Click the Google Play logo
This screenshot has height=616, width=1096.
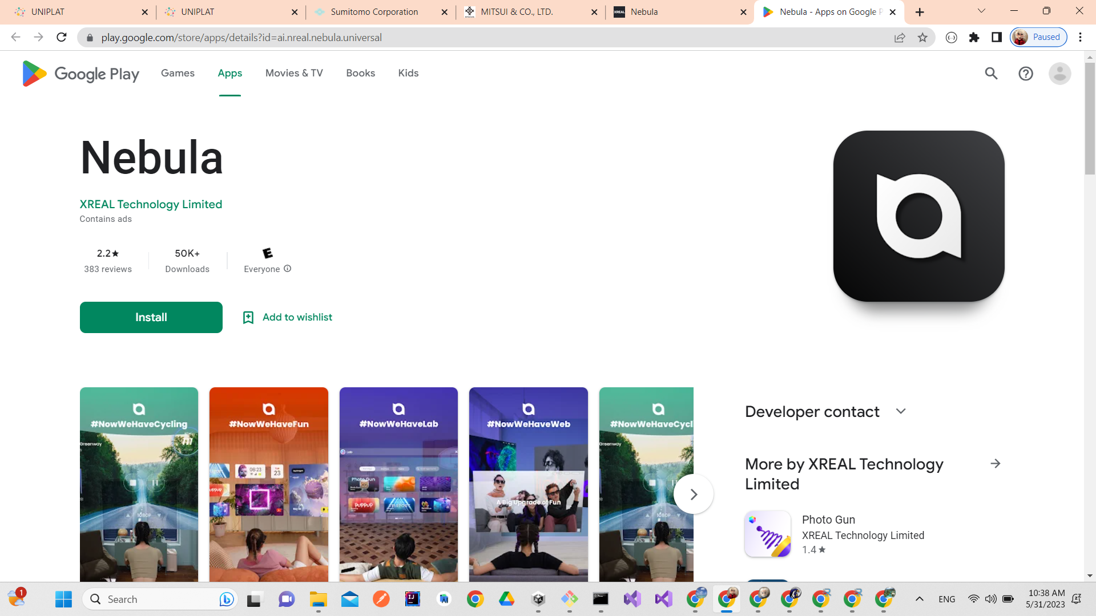click(x=80, y=73)
